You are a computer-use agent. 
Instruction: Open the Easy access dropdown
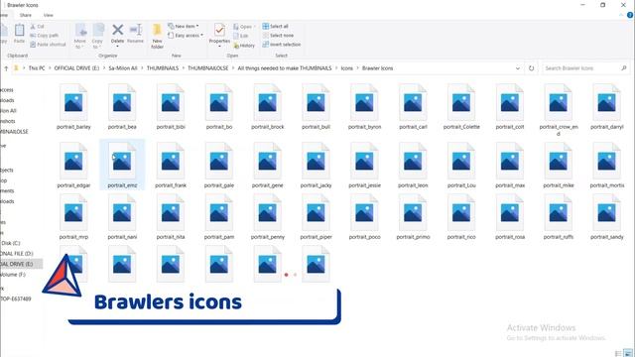[x=186, y=36]
